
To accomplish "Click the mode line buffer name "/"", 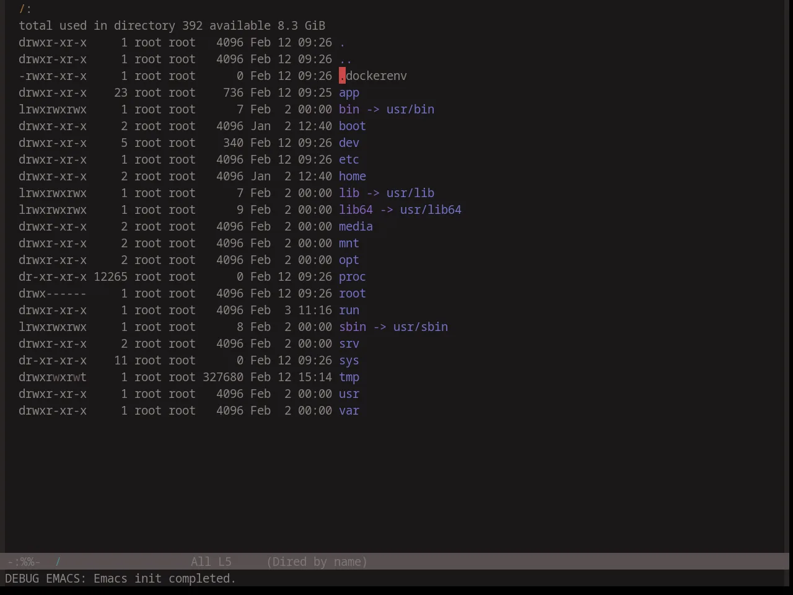I will (x=58, y=562).
